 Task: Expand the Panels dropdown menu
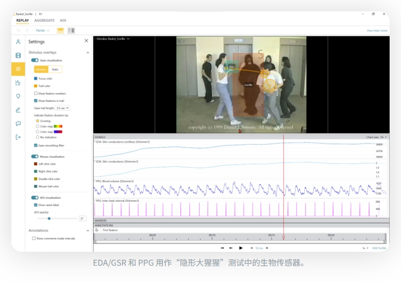[43, 31]
